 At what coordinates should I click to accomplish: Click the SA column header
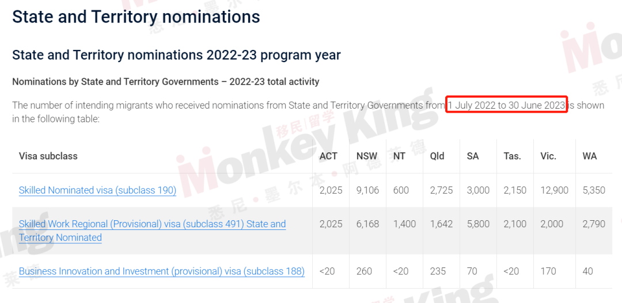tap(473, 156)
